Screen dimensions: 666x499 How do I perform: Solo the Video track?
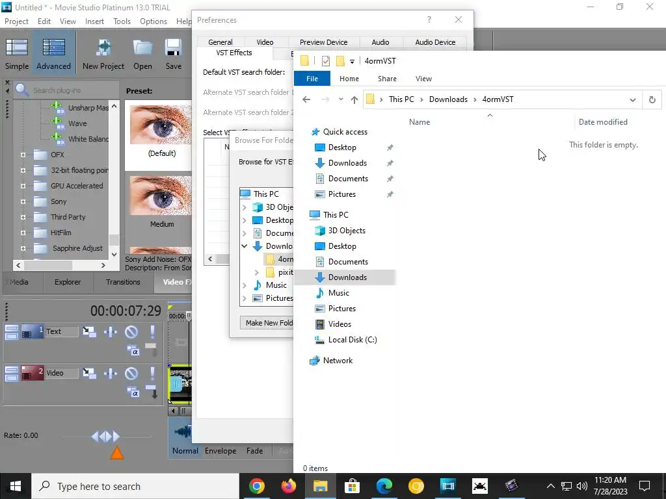click(152, 373)
